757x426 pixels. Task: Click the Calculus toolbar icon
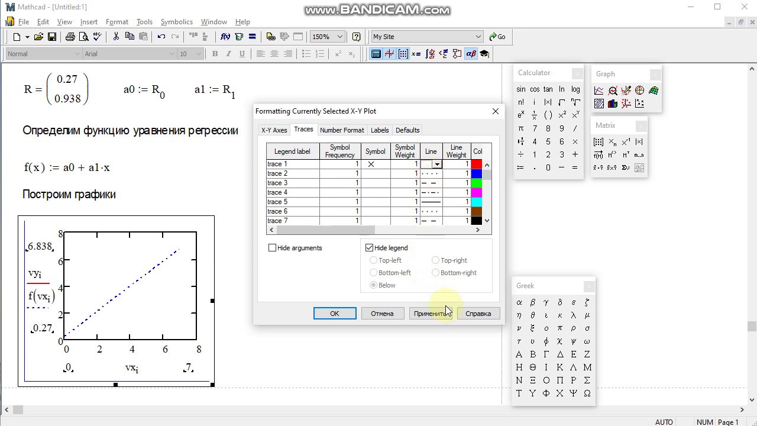[x=430, y=54]
